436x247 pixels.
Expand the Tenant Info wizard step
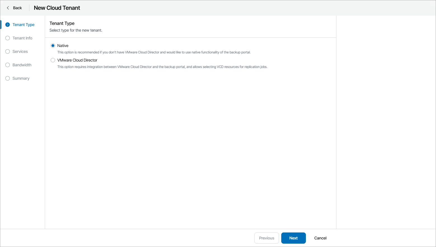click(22, 38)
